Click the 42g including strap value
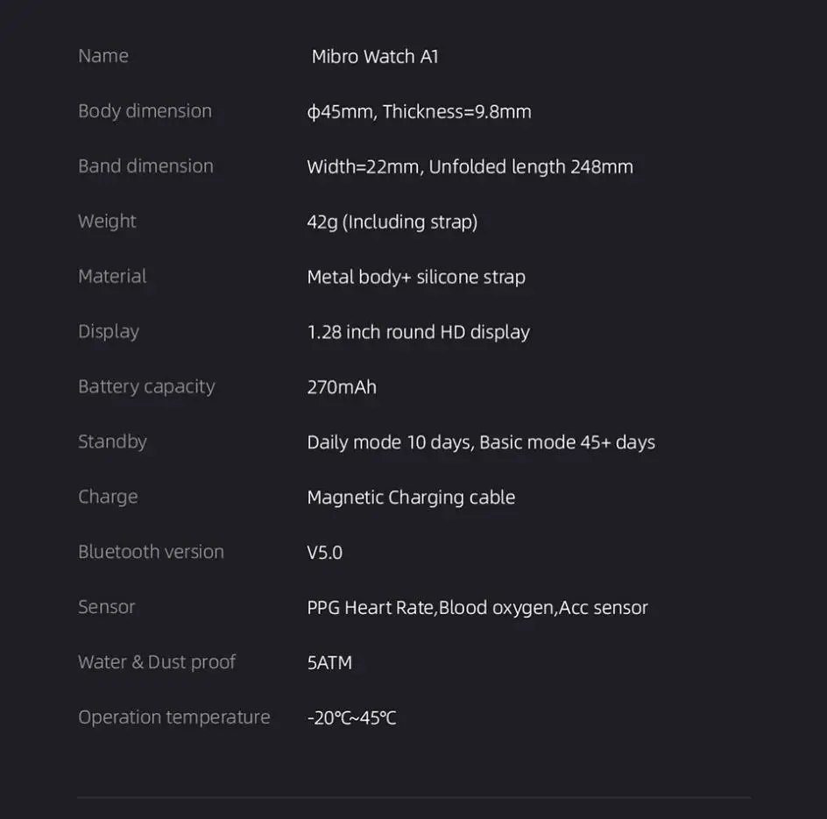Viewport: 827px width, 819px height. click(392, 222)
